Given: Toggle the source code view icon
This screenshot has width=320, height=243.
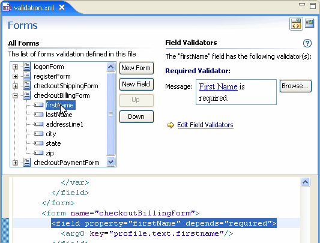Looking at the screenshot, I should click(296, 23).
